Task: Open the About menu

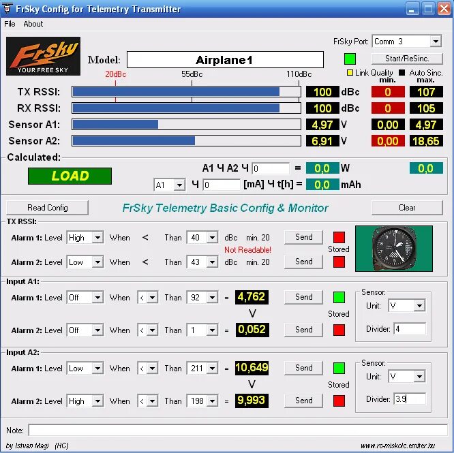Action: (33, 24)
